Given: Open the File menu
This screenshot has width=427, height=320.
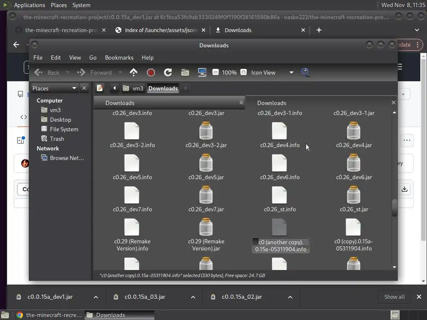Looking at the screenshot, I should [x=38, y=57].
